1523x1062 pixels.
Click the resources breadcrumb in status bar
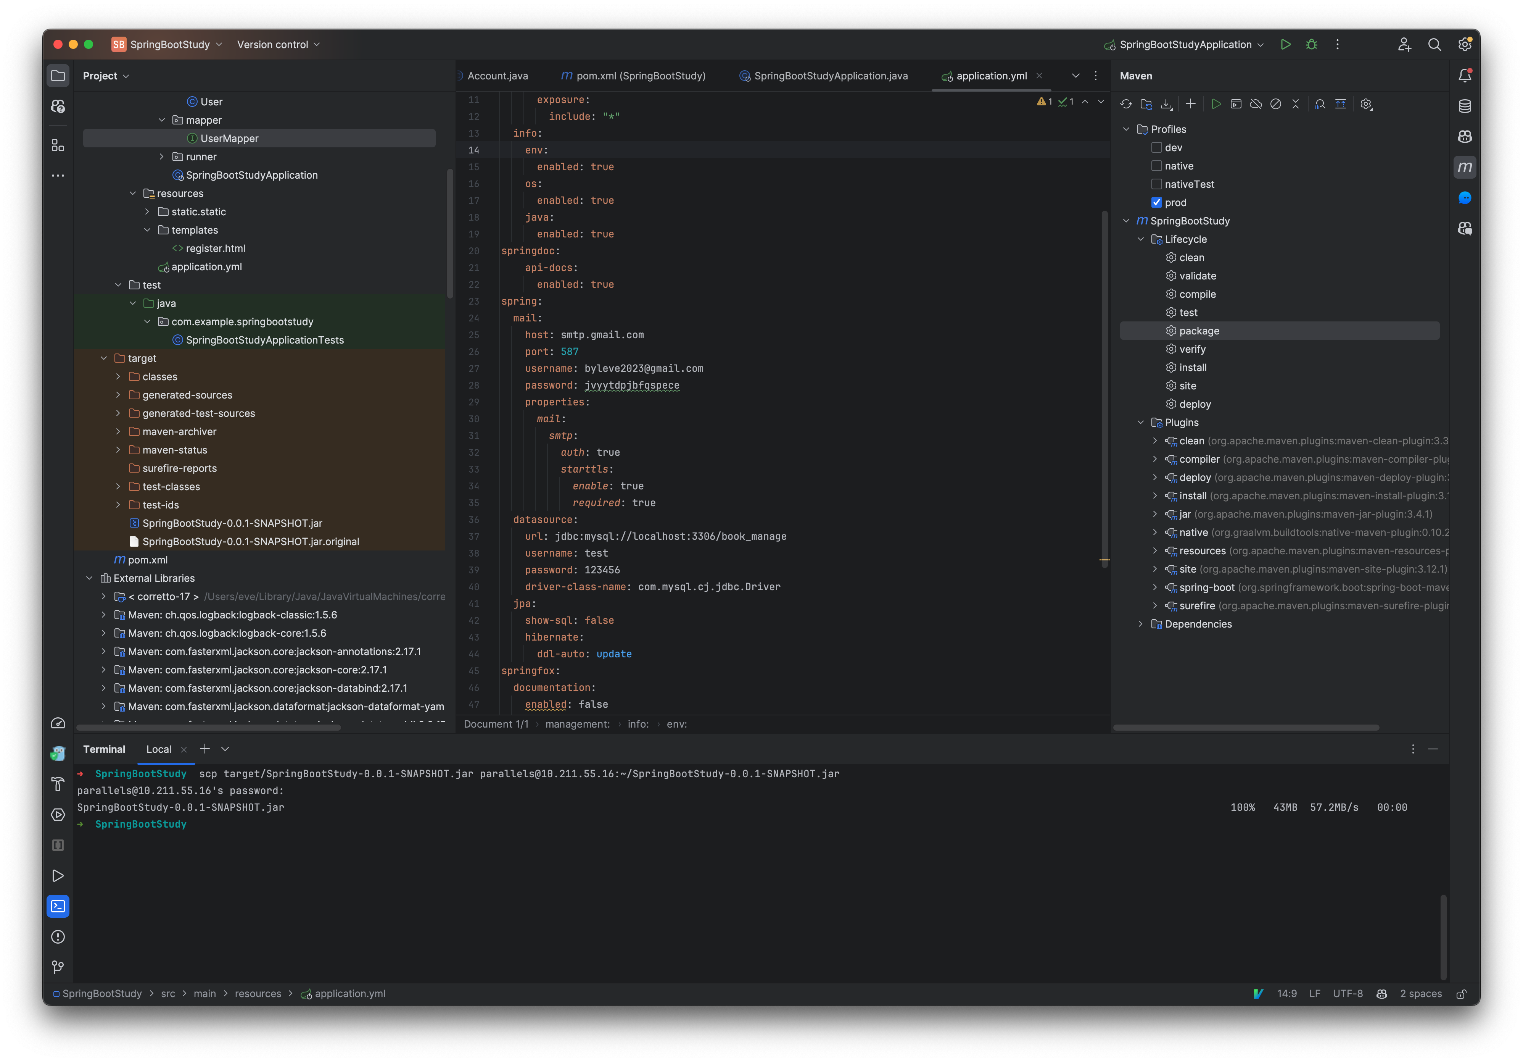(x=258, y=994)
